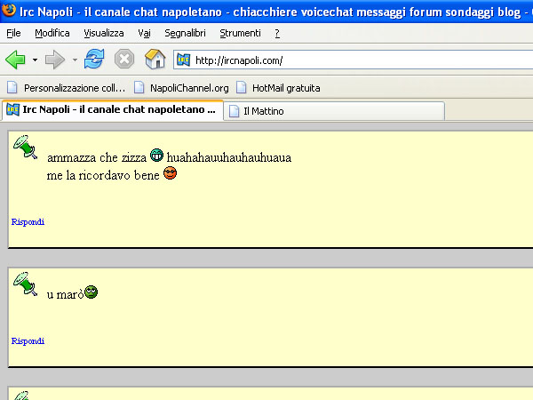Click the teal grinning smiley after 'zizza'

tap(156, 155)
